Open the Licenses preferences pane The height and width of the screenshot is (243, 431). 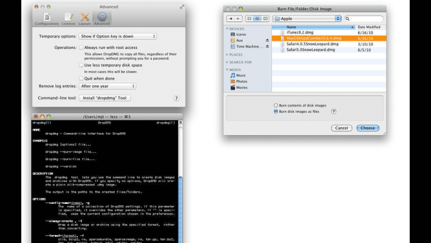coord(68,19)
